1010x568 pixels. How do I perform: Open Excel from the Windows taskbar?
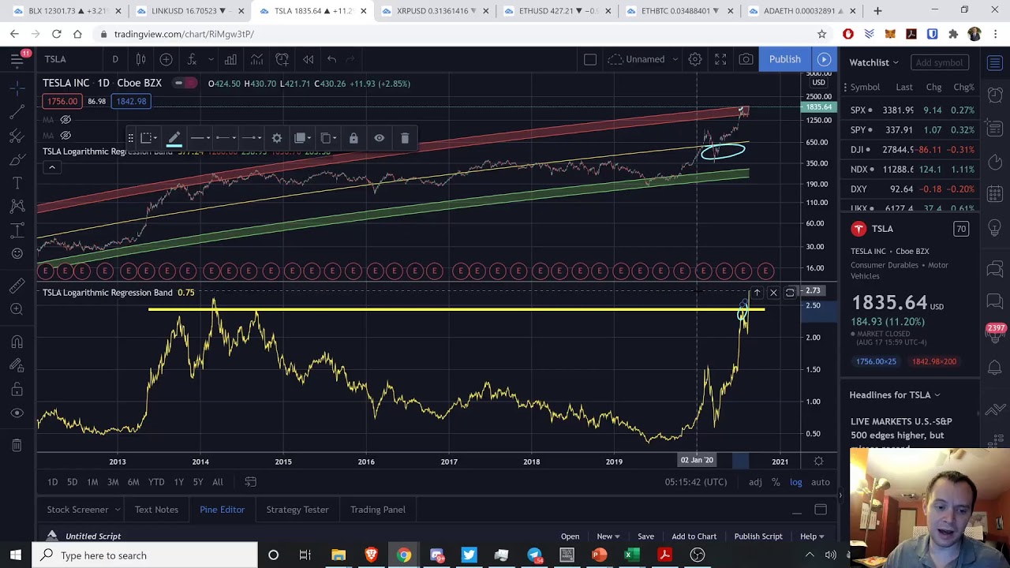point(632,555)
